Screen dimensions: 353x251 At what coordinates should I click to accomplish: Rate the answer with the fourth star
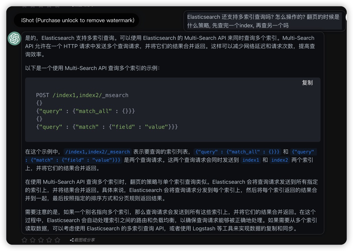[x=49, y=240]
